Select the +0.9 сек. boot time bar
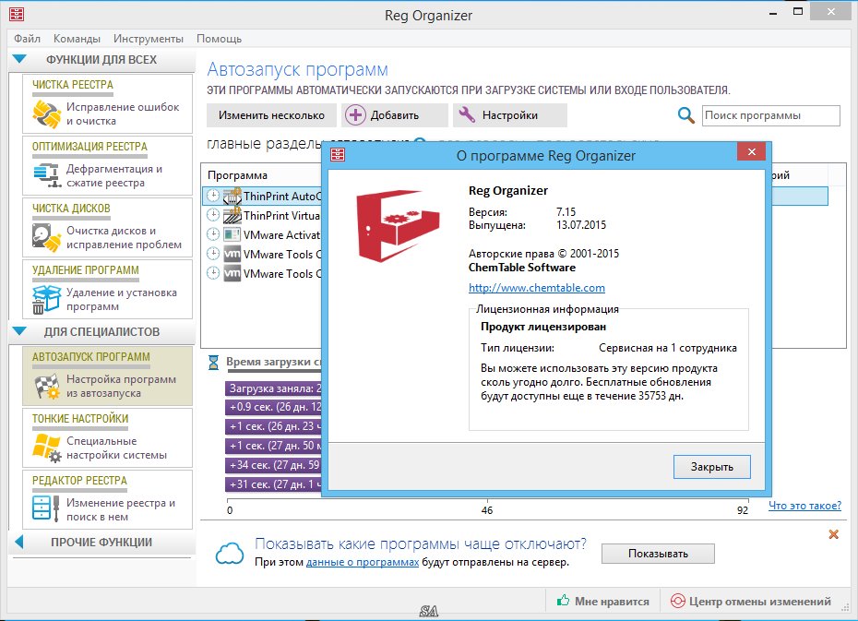The height and width of the screenshot is (621, 858). click(273, 407)
